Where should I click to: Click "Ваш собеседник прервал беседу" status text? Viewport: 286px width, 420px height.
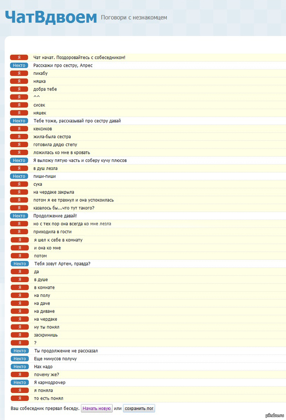45,409
